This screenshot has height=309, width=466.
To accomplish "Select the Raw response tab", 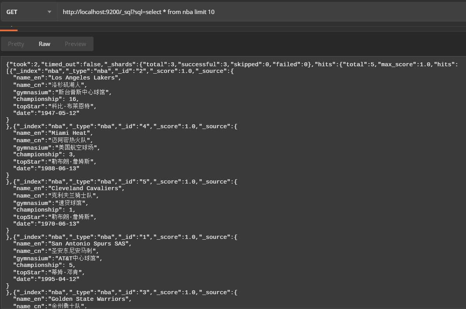I will pyautogui.click(x=44, y=44).
